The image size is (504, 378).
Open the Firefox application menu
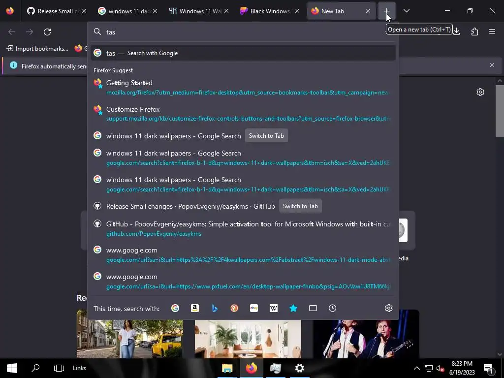pos(492,31)
